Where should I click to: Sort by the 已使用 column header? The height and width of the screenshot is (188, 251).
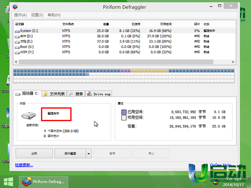click(x=126, y=24)
